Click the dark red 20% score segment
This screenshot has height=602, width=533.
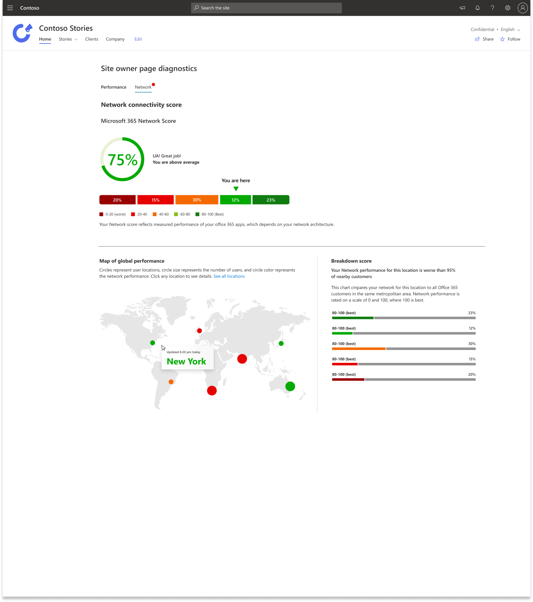point(117,200)
